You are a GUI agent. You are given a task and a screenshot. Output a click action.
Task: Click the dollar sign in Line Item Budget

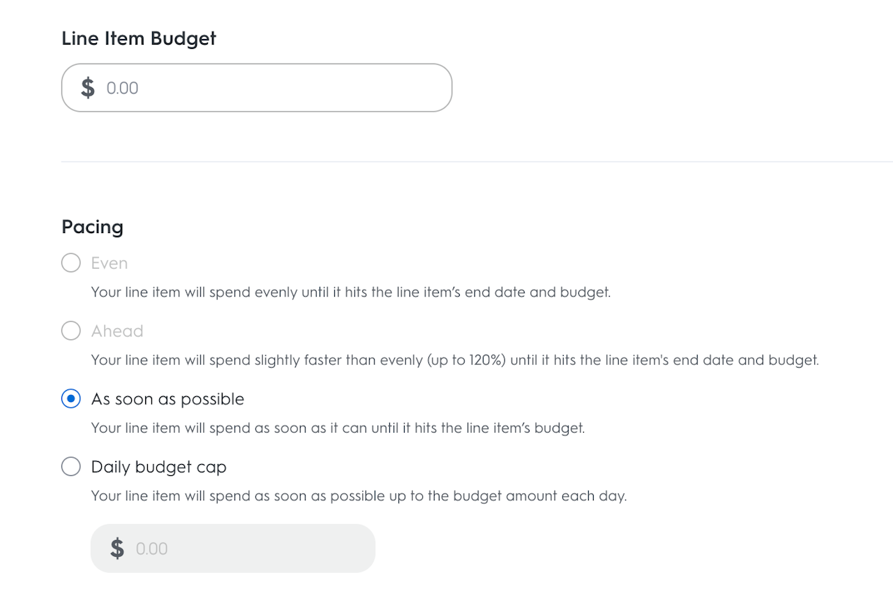(88, 88)
